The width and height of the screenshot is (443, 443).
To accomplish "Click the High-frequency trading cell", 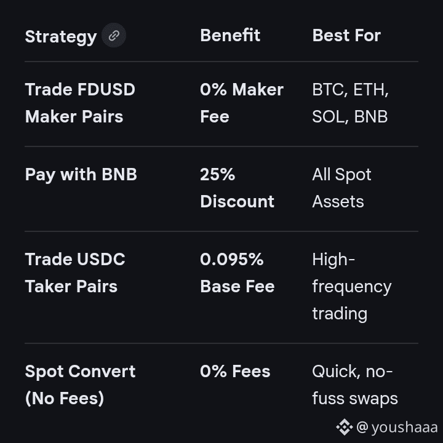I will coord(351,286).
